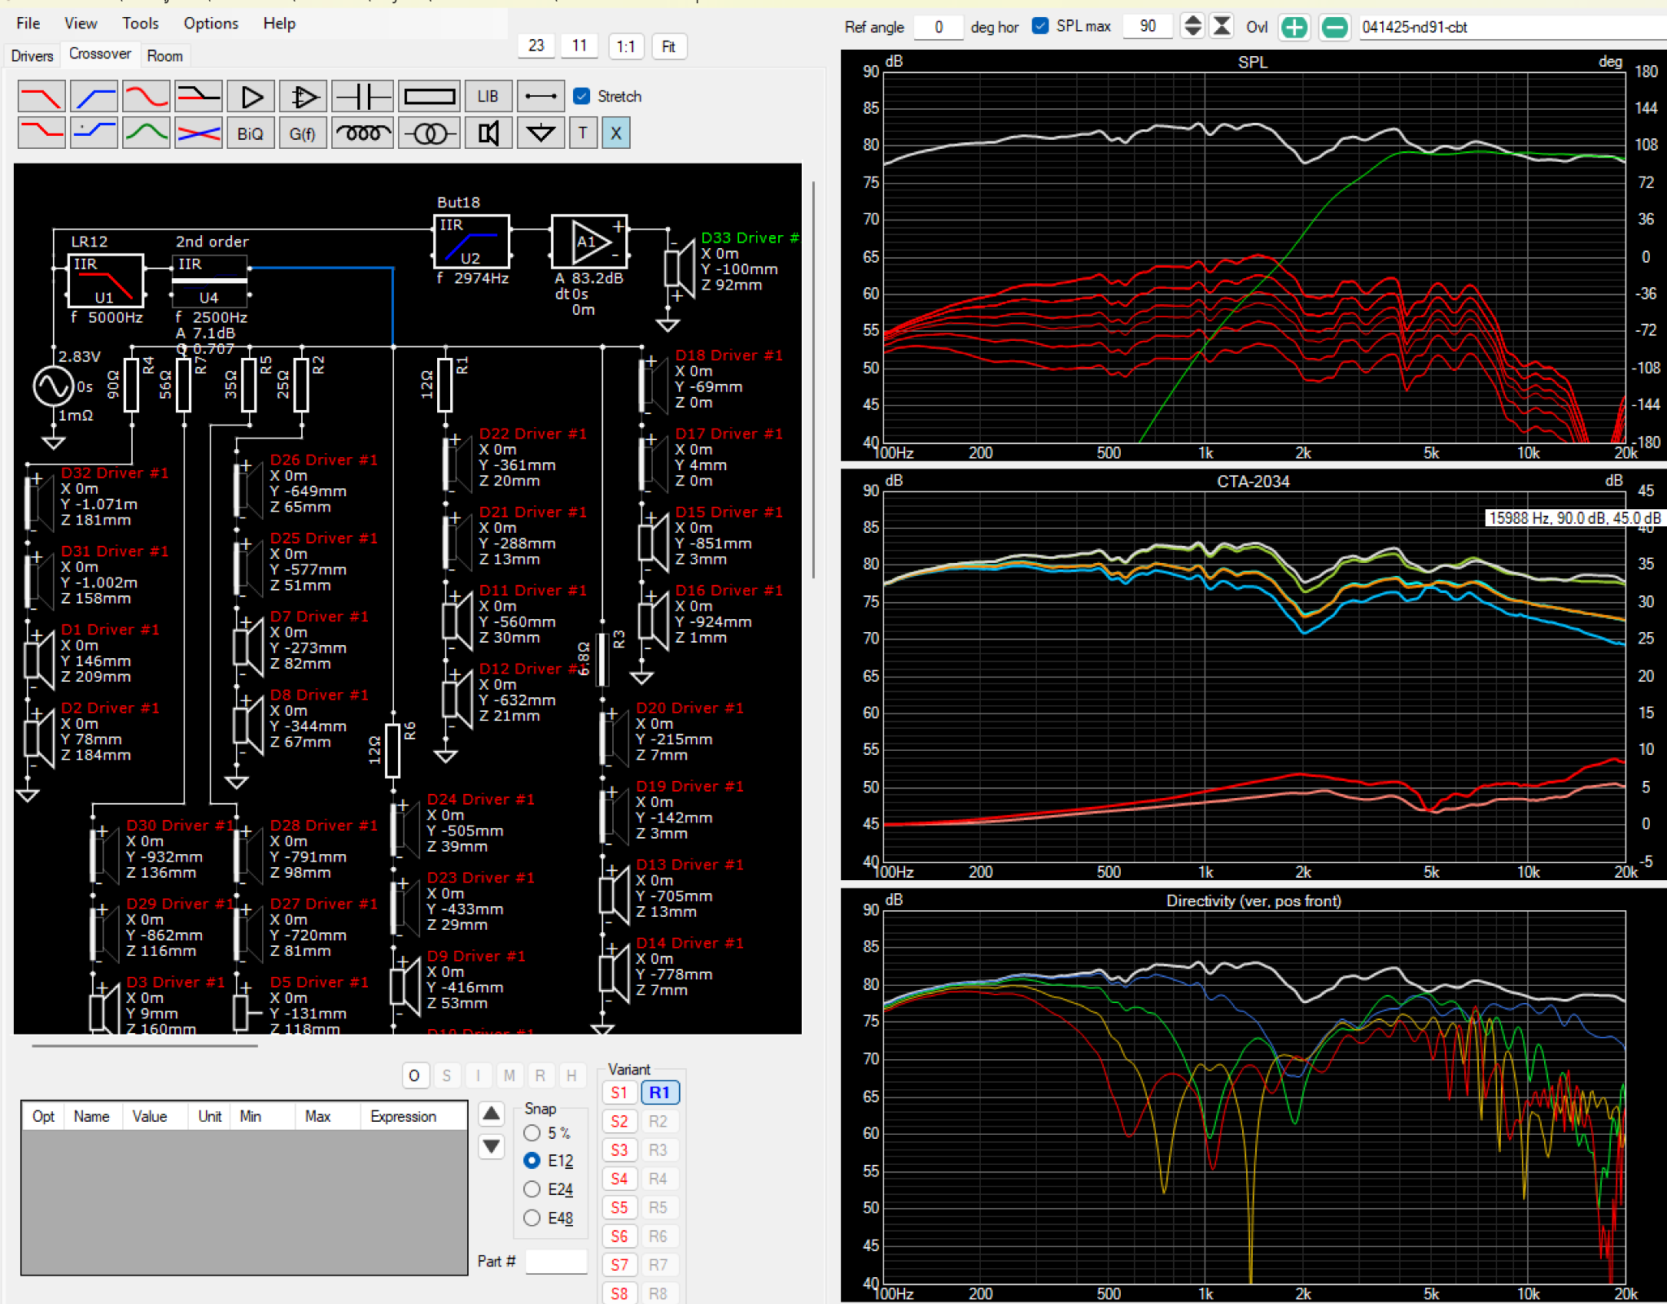Click the highlighted X toolbar button
Image resolution: width=1667 pixels, height=1304 pixels.
pyautogui.click(x=616, y=133)
